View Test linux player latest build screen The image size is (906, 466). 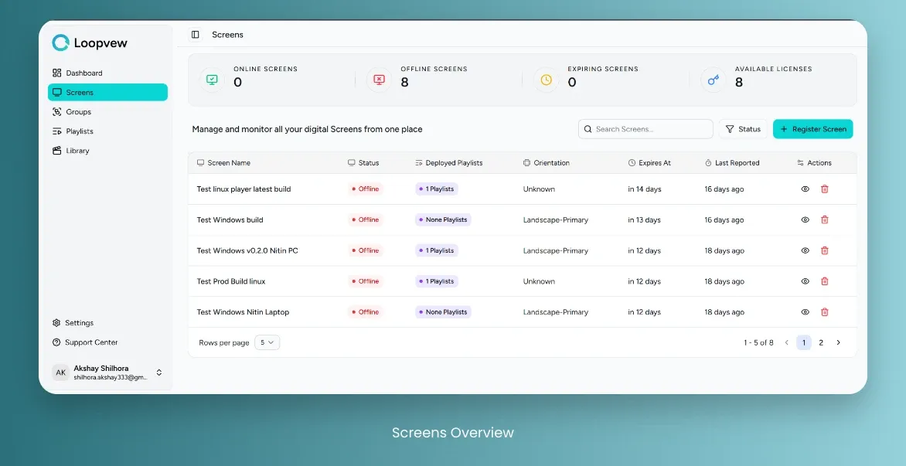coord(805,189)
